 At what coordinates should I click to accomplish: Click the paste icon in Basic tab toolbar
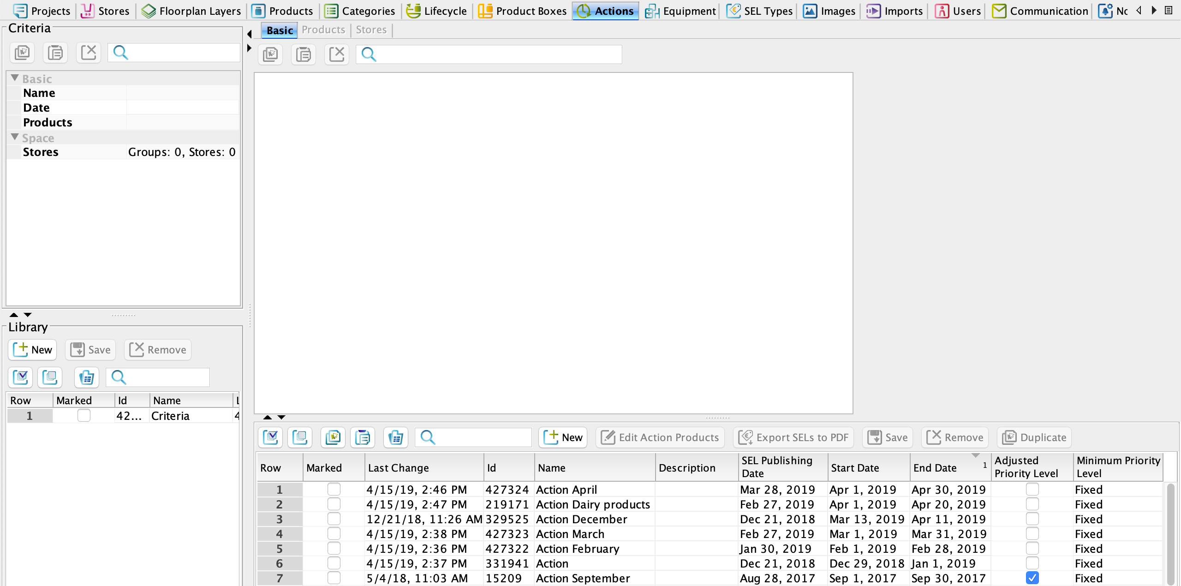click(x=303, y=54)
